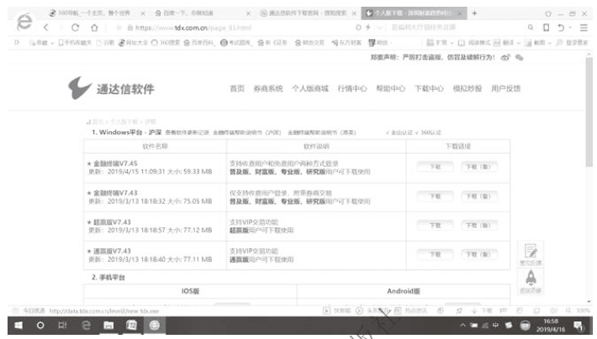This screenshot has width=597, height=339.
Task: Open the browser hamburger menu
Action: (x=584, y=28)
